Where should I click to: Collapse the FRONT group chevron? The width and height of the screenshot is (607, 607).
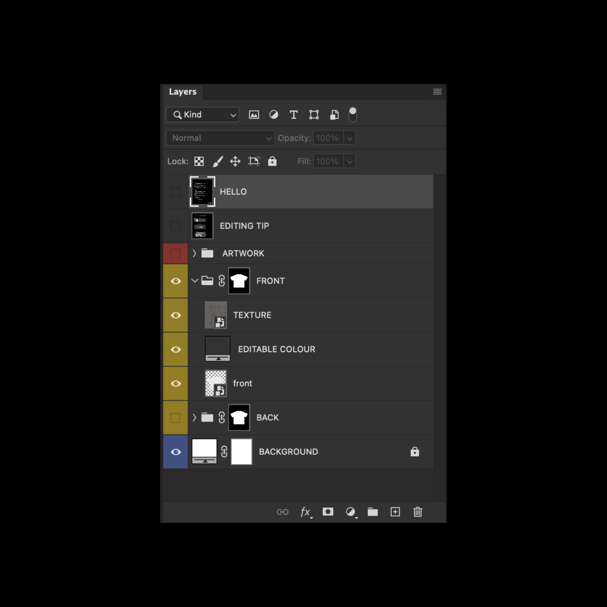tap(194, 281)
